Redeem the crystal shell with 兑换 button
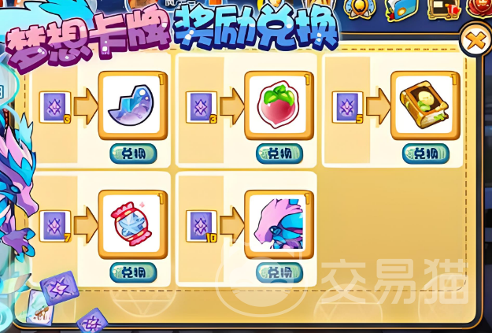The width and height of the screenshot is (492, 333). pos(133,154)
